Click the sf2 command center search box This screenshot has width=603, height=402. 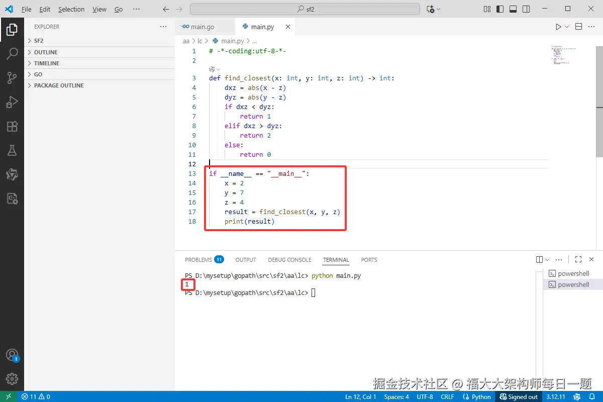point(305,9)
